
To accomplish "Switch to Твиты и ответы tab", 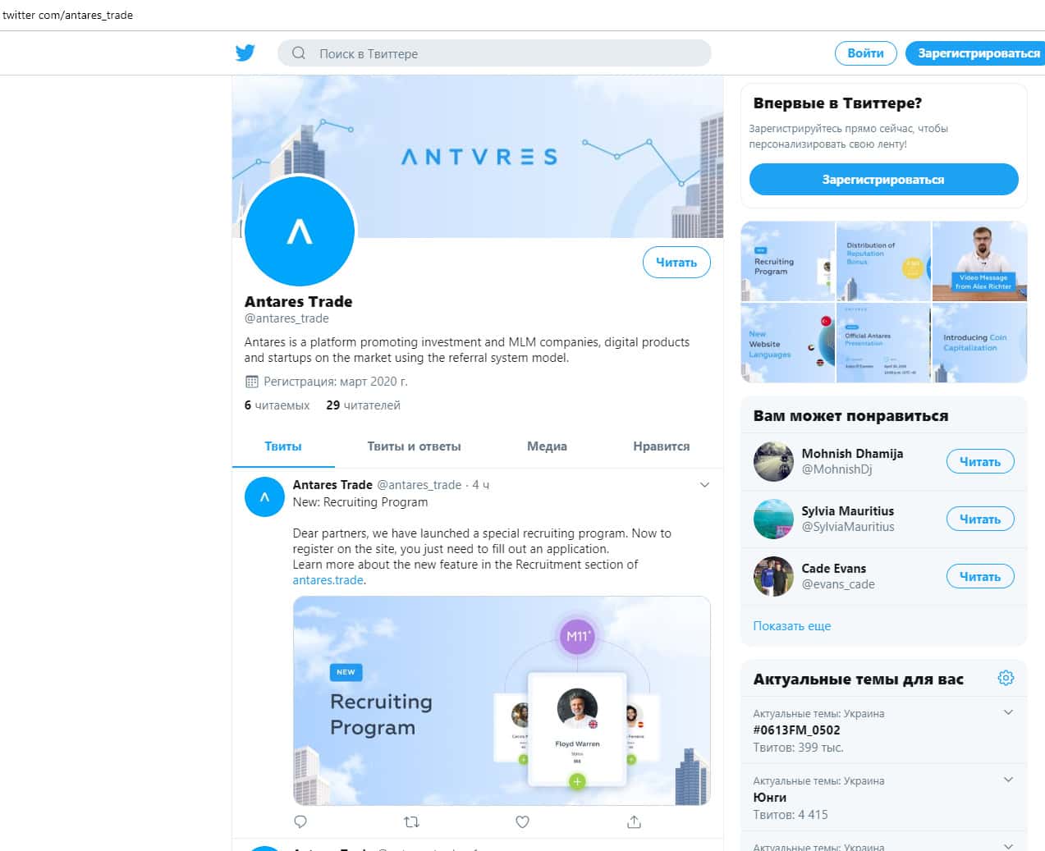I will click(414, 446).
